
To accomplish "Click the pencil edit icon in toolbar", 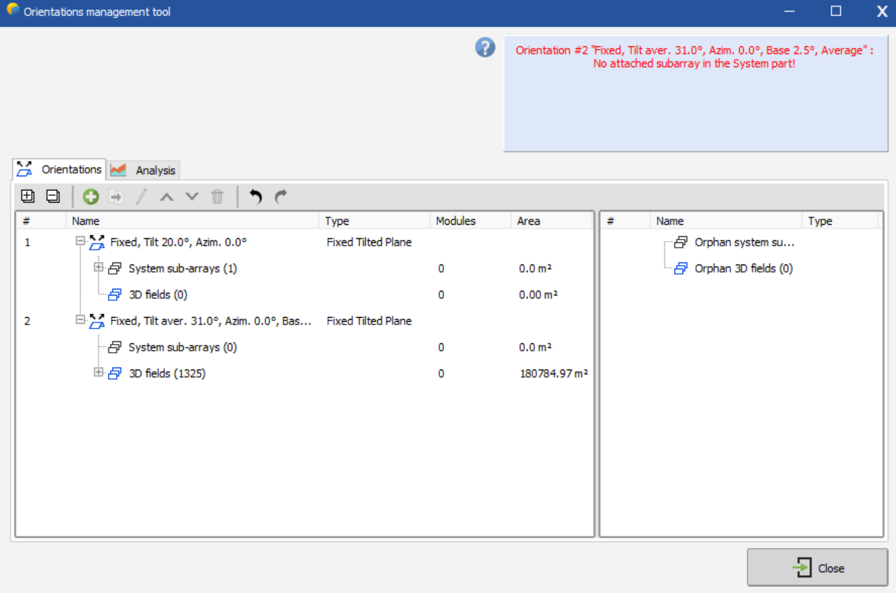I will [x=141, y=197].
